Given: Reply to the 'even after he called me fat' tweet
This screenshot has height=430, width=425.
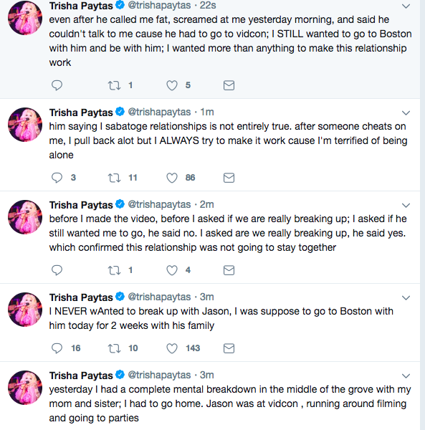Looking at the screenshot, I should click(57, 85).
